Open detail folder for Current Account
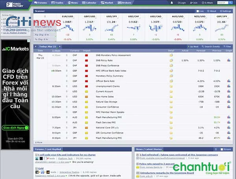The height and width of the screenshot is (179, 236). tap(171, 91)
